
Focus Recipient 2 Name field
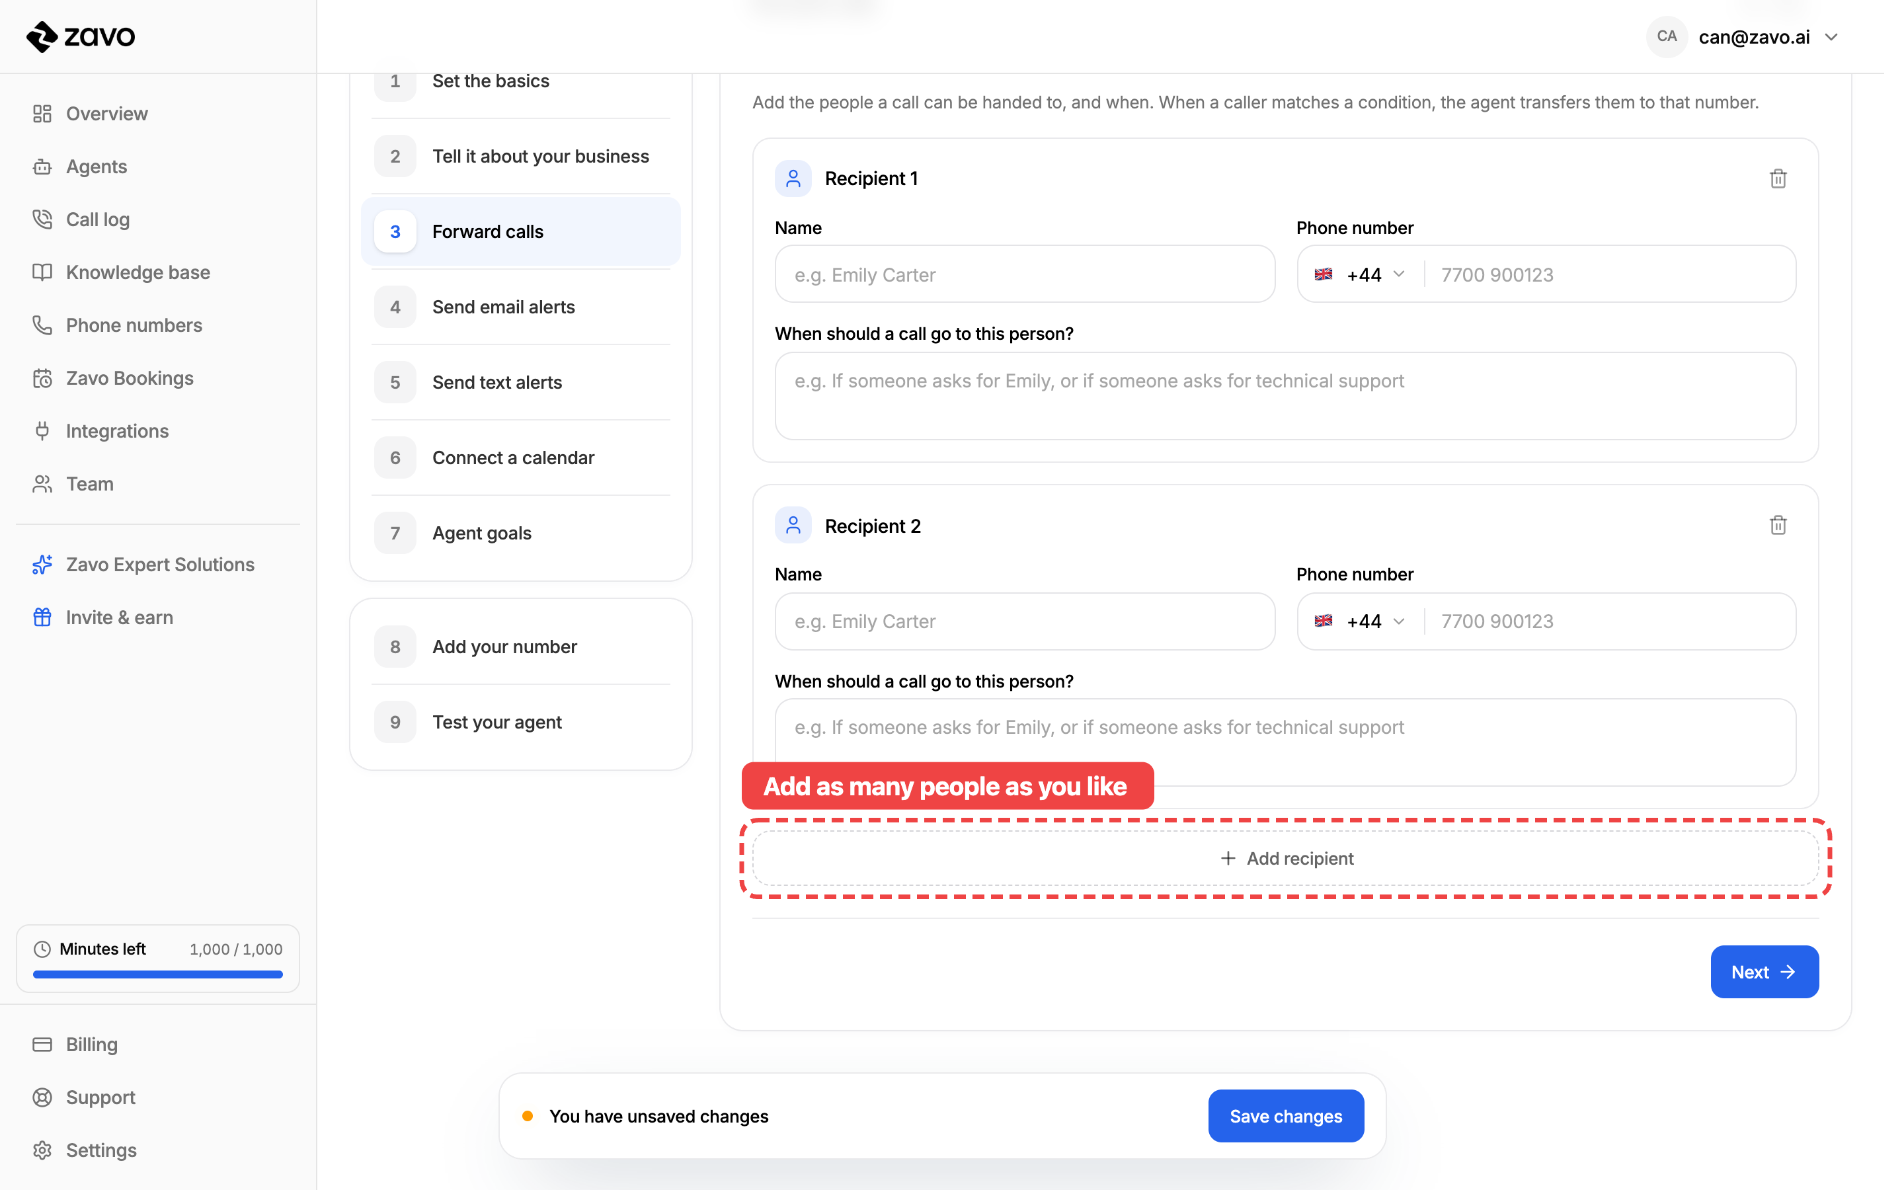1024,621
